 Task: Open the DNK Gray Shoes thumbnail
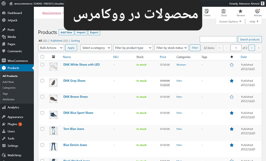coord(53,83)
